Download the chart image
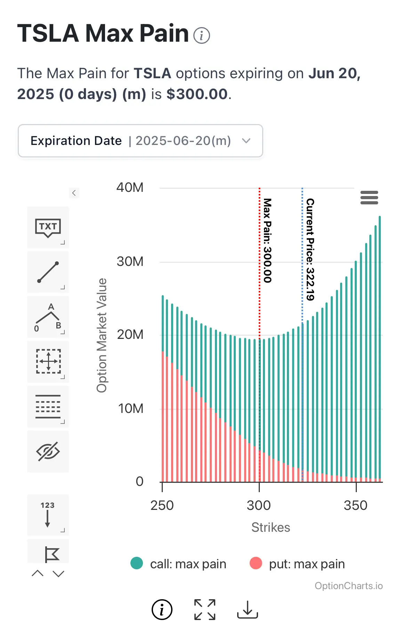The width and height of the screenshot is (410, 635). pyautogui.click(x=248, y=610)
